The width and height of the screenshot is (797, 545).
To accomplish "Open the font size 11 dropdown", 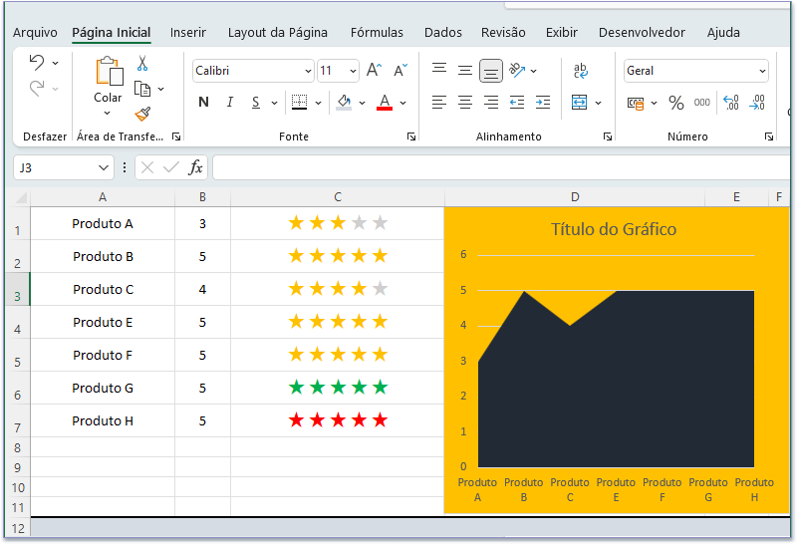I will (x=353, y=71).
